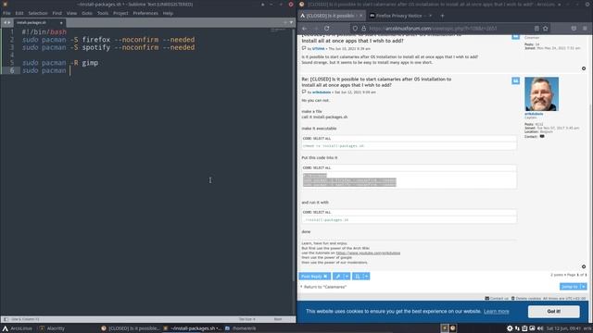The image size is (593, 333).
Task: Open the File menu in Sublime Text
Action: [6, 13]
